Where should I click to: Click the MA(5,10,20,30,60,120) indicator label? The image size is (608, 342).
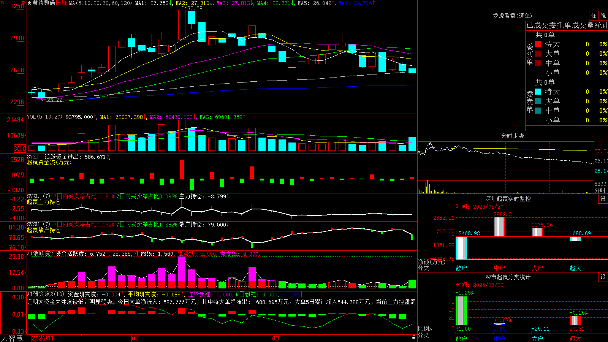click(100, 3)
